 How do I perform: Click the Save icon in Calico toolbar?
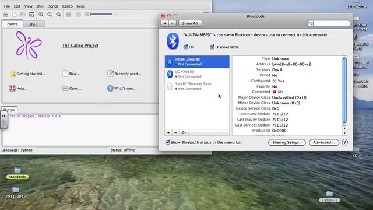tap(31, 15)
